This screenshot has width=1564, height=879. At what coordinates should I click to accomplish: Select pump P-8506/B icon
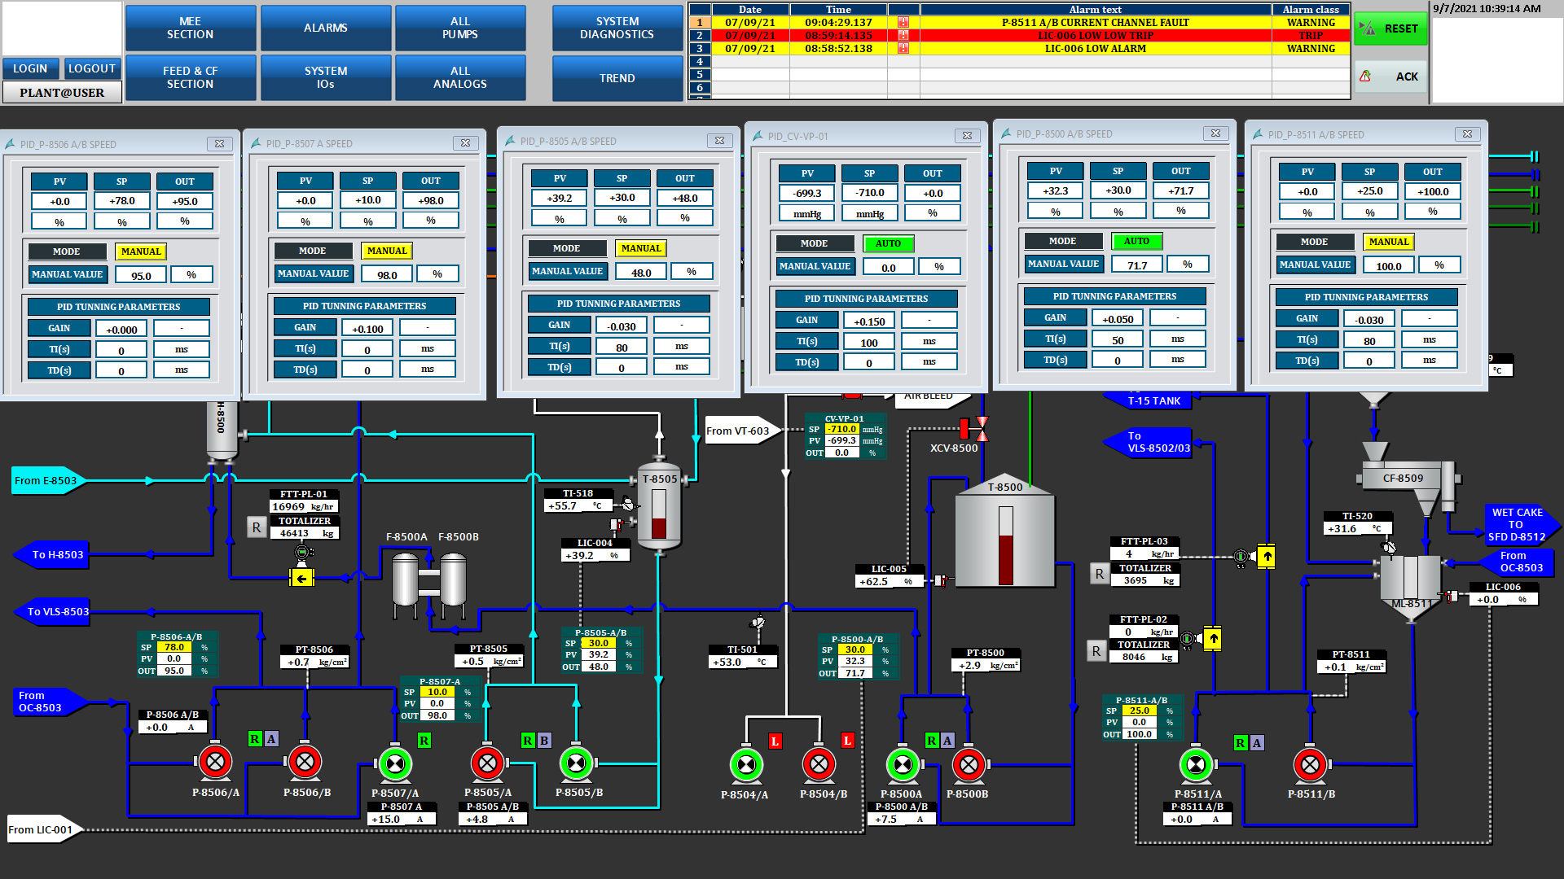coord(305,763)
